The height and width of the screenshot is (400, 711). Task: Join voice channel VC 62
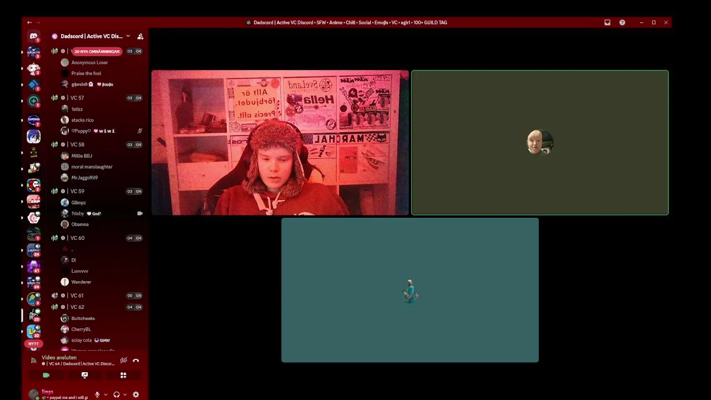click(x=97, y=307)
